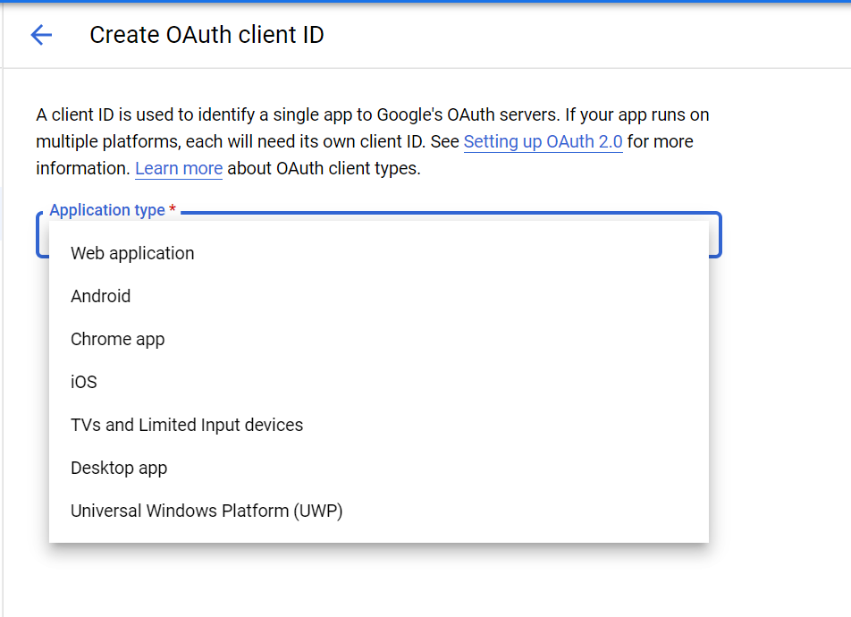Viewport: 851px width, 617px height.
Task: Choose Android as application type
Action: pyautogui.click(x=379, y=296)
